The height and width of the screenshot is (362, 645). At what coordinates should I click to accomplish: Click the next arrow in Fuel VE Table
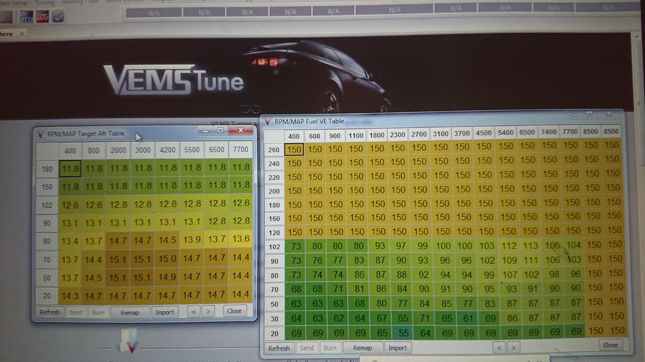[x=513, y=346]
